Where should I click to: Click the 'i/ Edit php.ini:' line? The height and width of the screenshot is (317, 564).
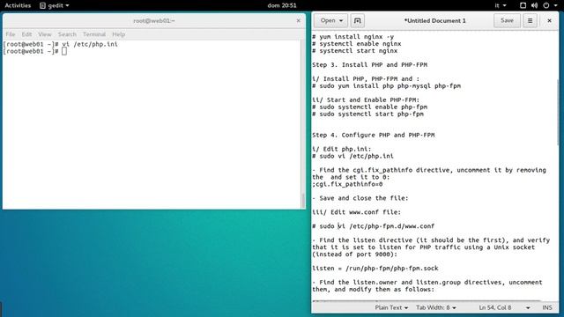[341, 149]
